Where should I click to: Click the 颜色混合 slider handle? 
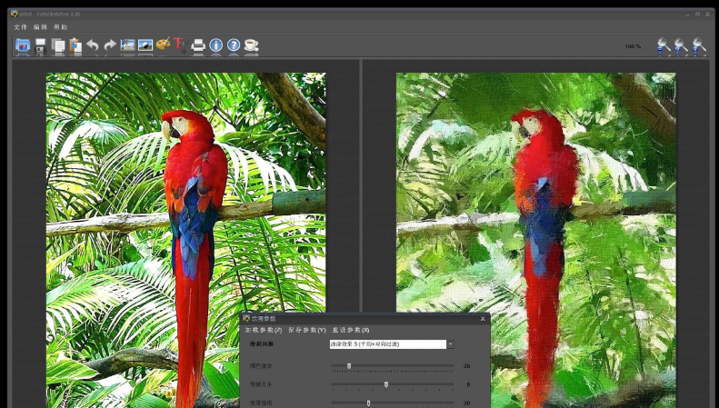click(349, 366)
